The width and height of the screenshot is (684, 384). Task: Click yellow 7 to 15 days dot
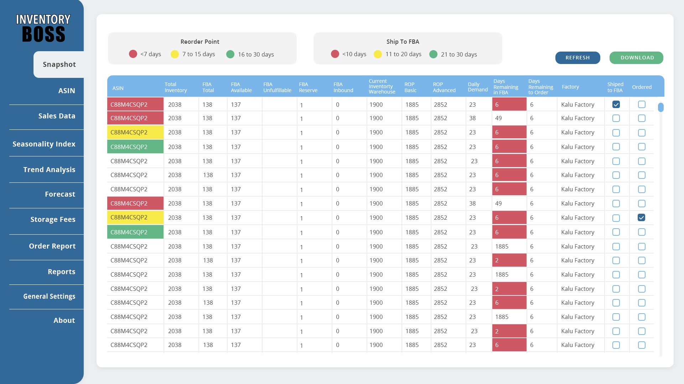(175, 54)
